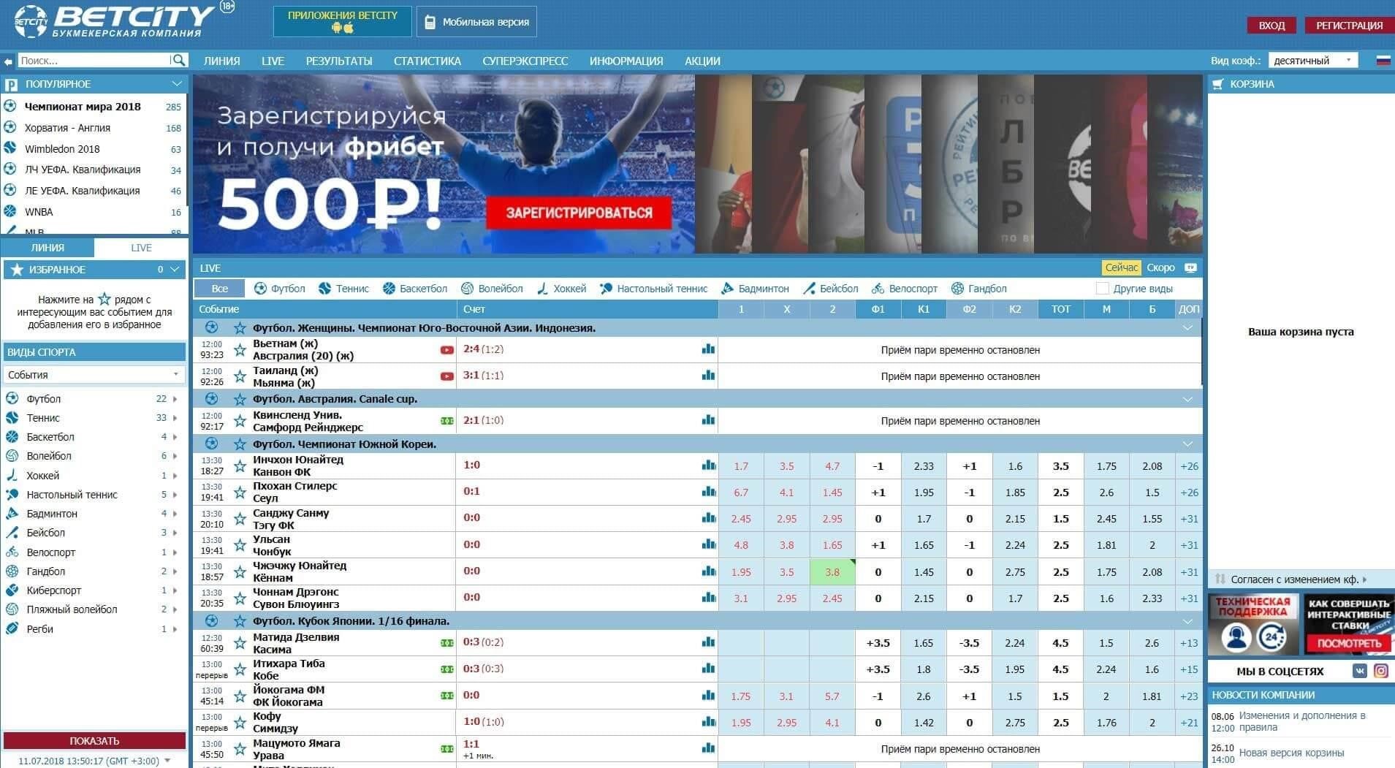
Task: Expand Футбол in sports list
Action: coord(175,399)
